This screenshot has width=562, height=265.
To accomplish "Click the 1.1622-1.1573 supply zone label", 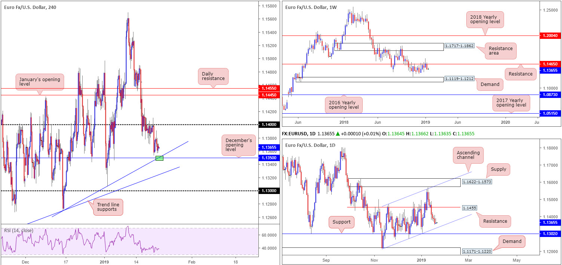I will coord(476,181).
